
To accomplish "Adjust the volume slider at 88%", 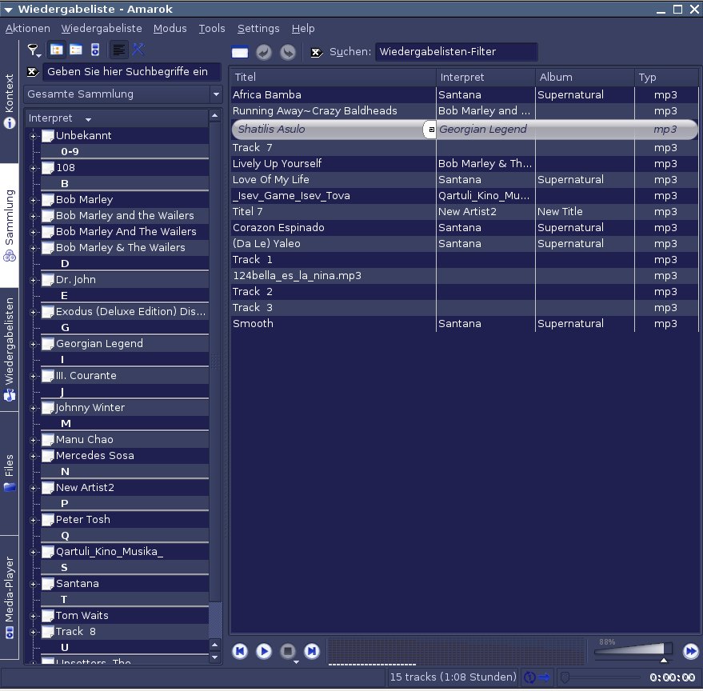I will [633, 649].
